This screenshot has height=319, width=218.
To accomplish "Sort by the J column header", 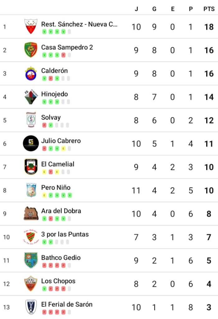I will tap(136, 9).
